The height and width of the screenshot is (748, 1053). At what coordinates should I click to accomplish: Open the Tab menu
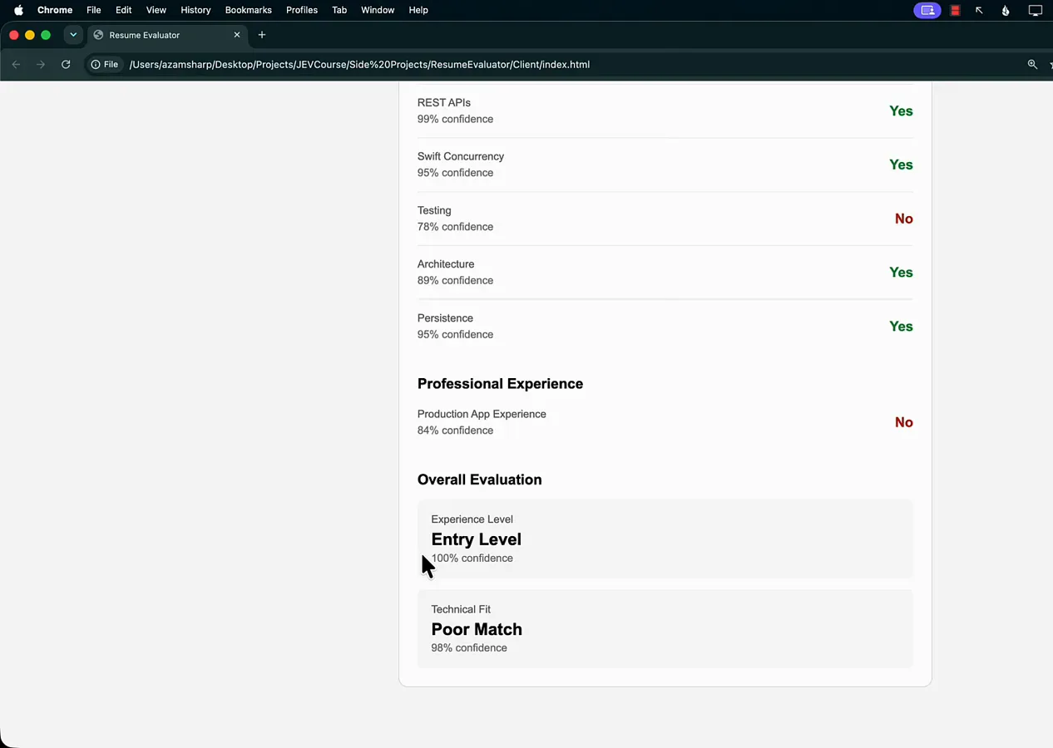[339, 10]
